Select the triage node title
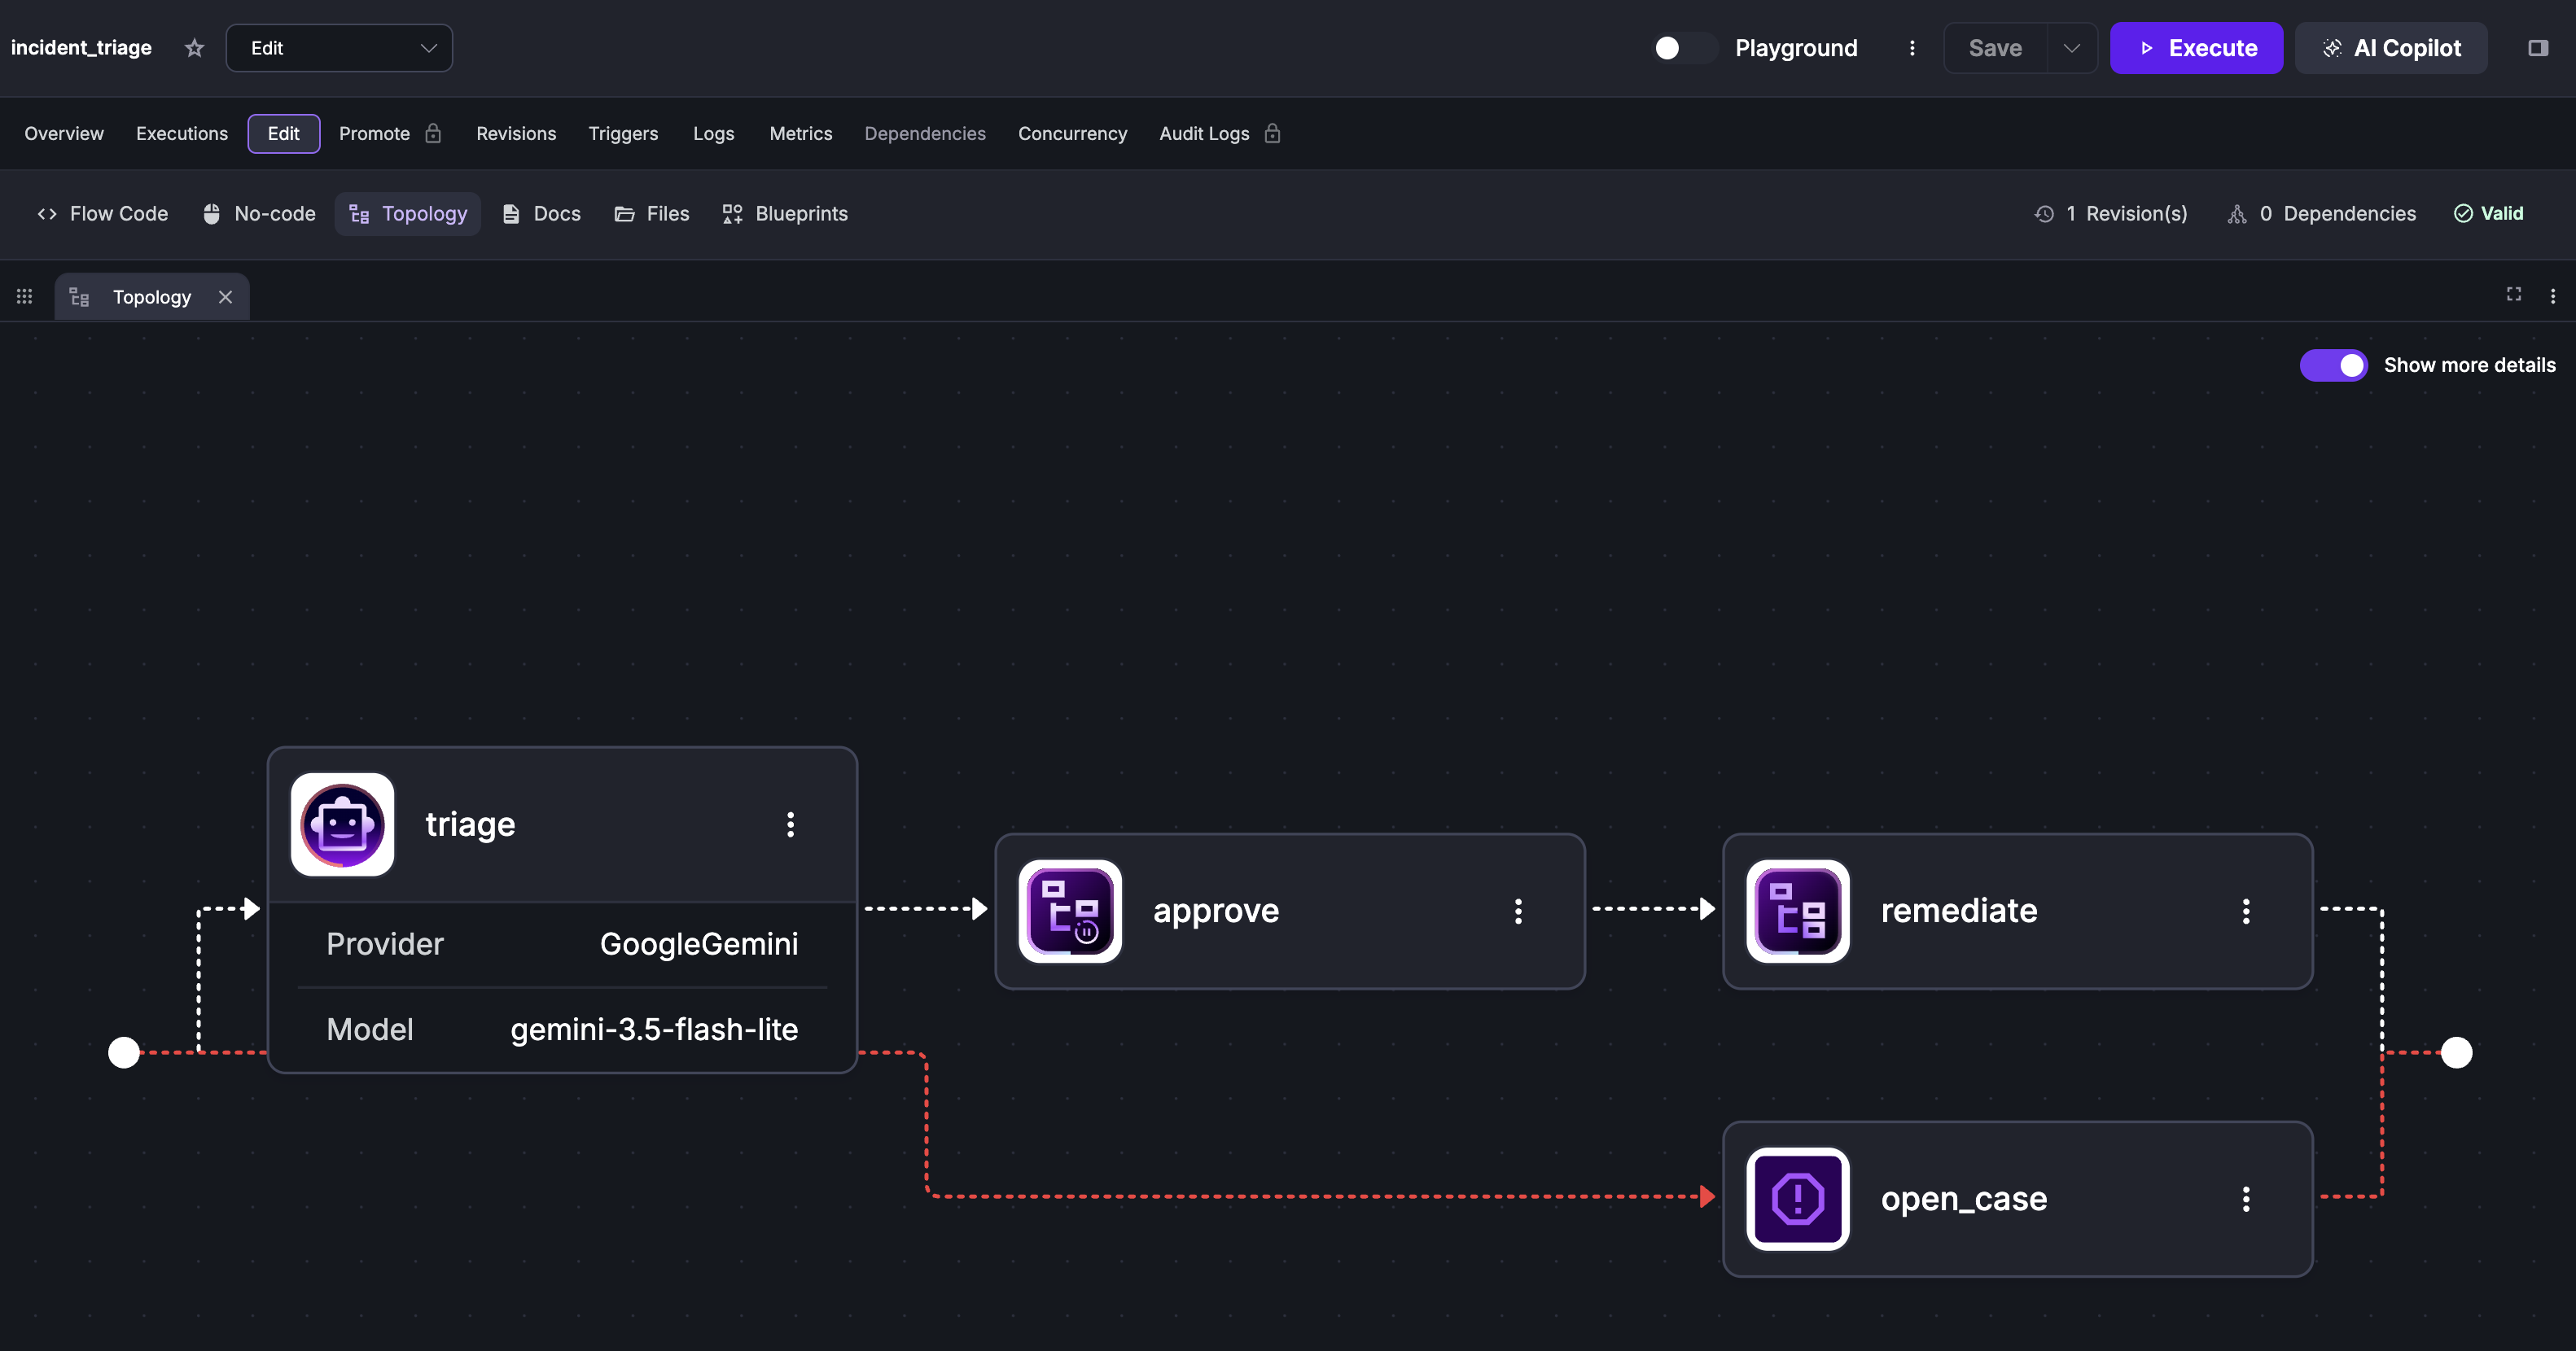Image resolution: width=2576 pixels, height=1351 pixels. click(470, 824)
